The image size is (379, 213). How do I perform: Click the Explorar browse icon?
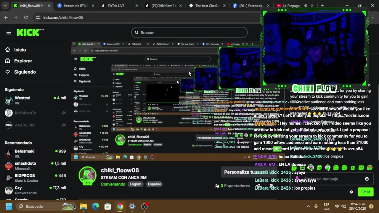8,61
